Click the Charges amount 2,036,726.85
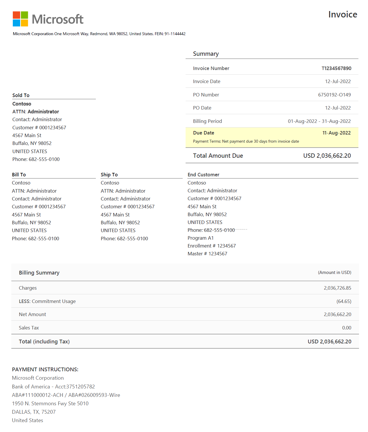 point(337,288)
